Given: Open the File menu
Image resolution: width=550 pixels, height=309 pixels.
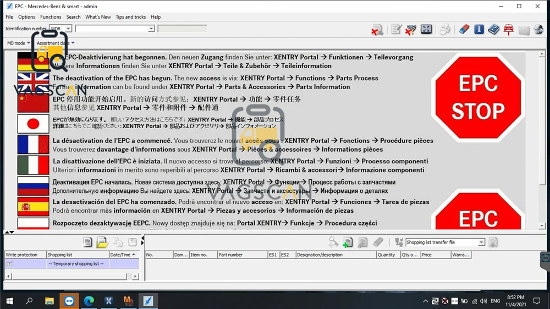Looking at the screenshot, I should 9,17.
